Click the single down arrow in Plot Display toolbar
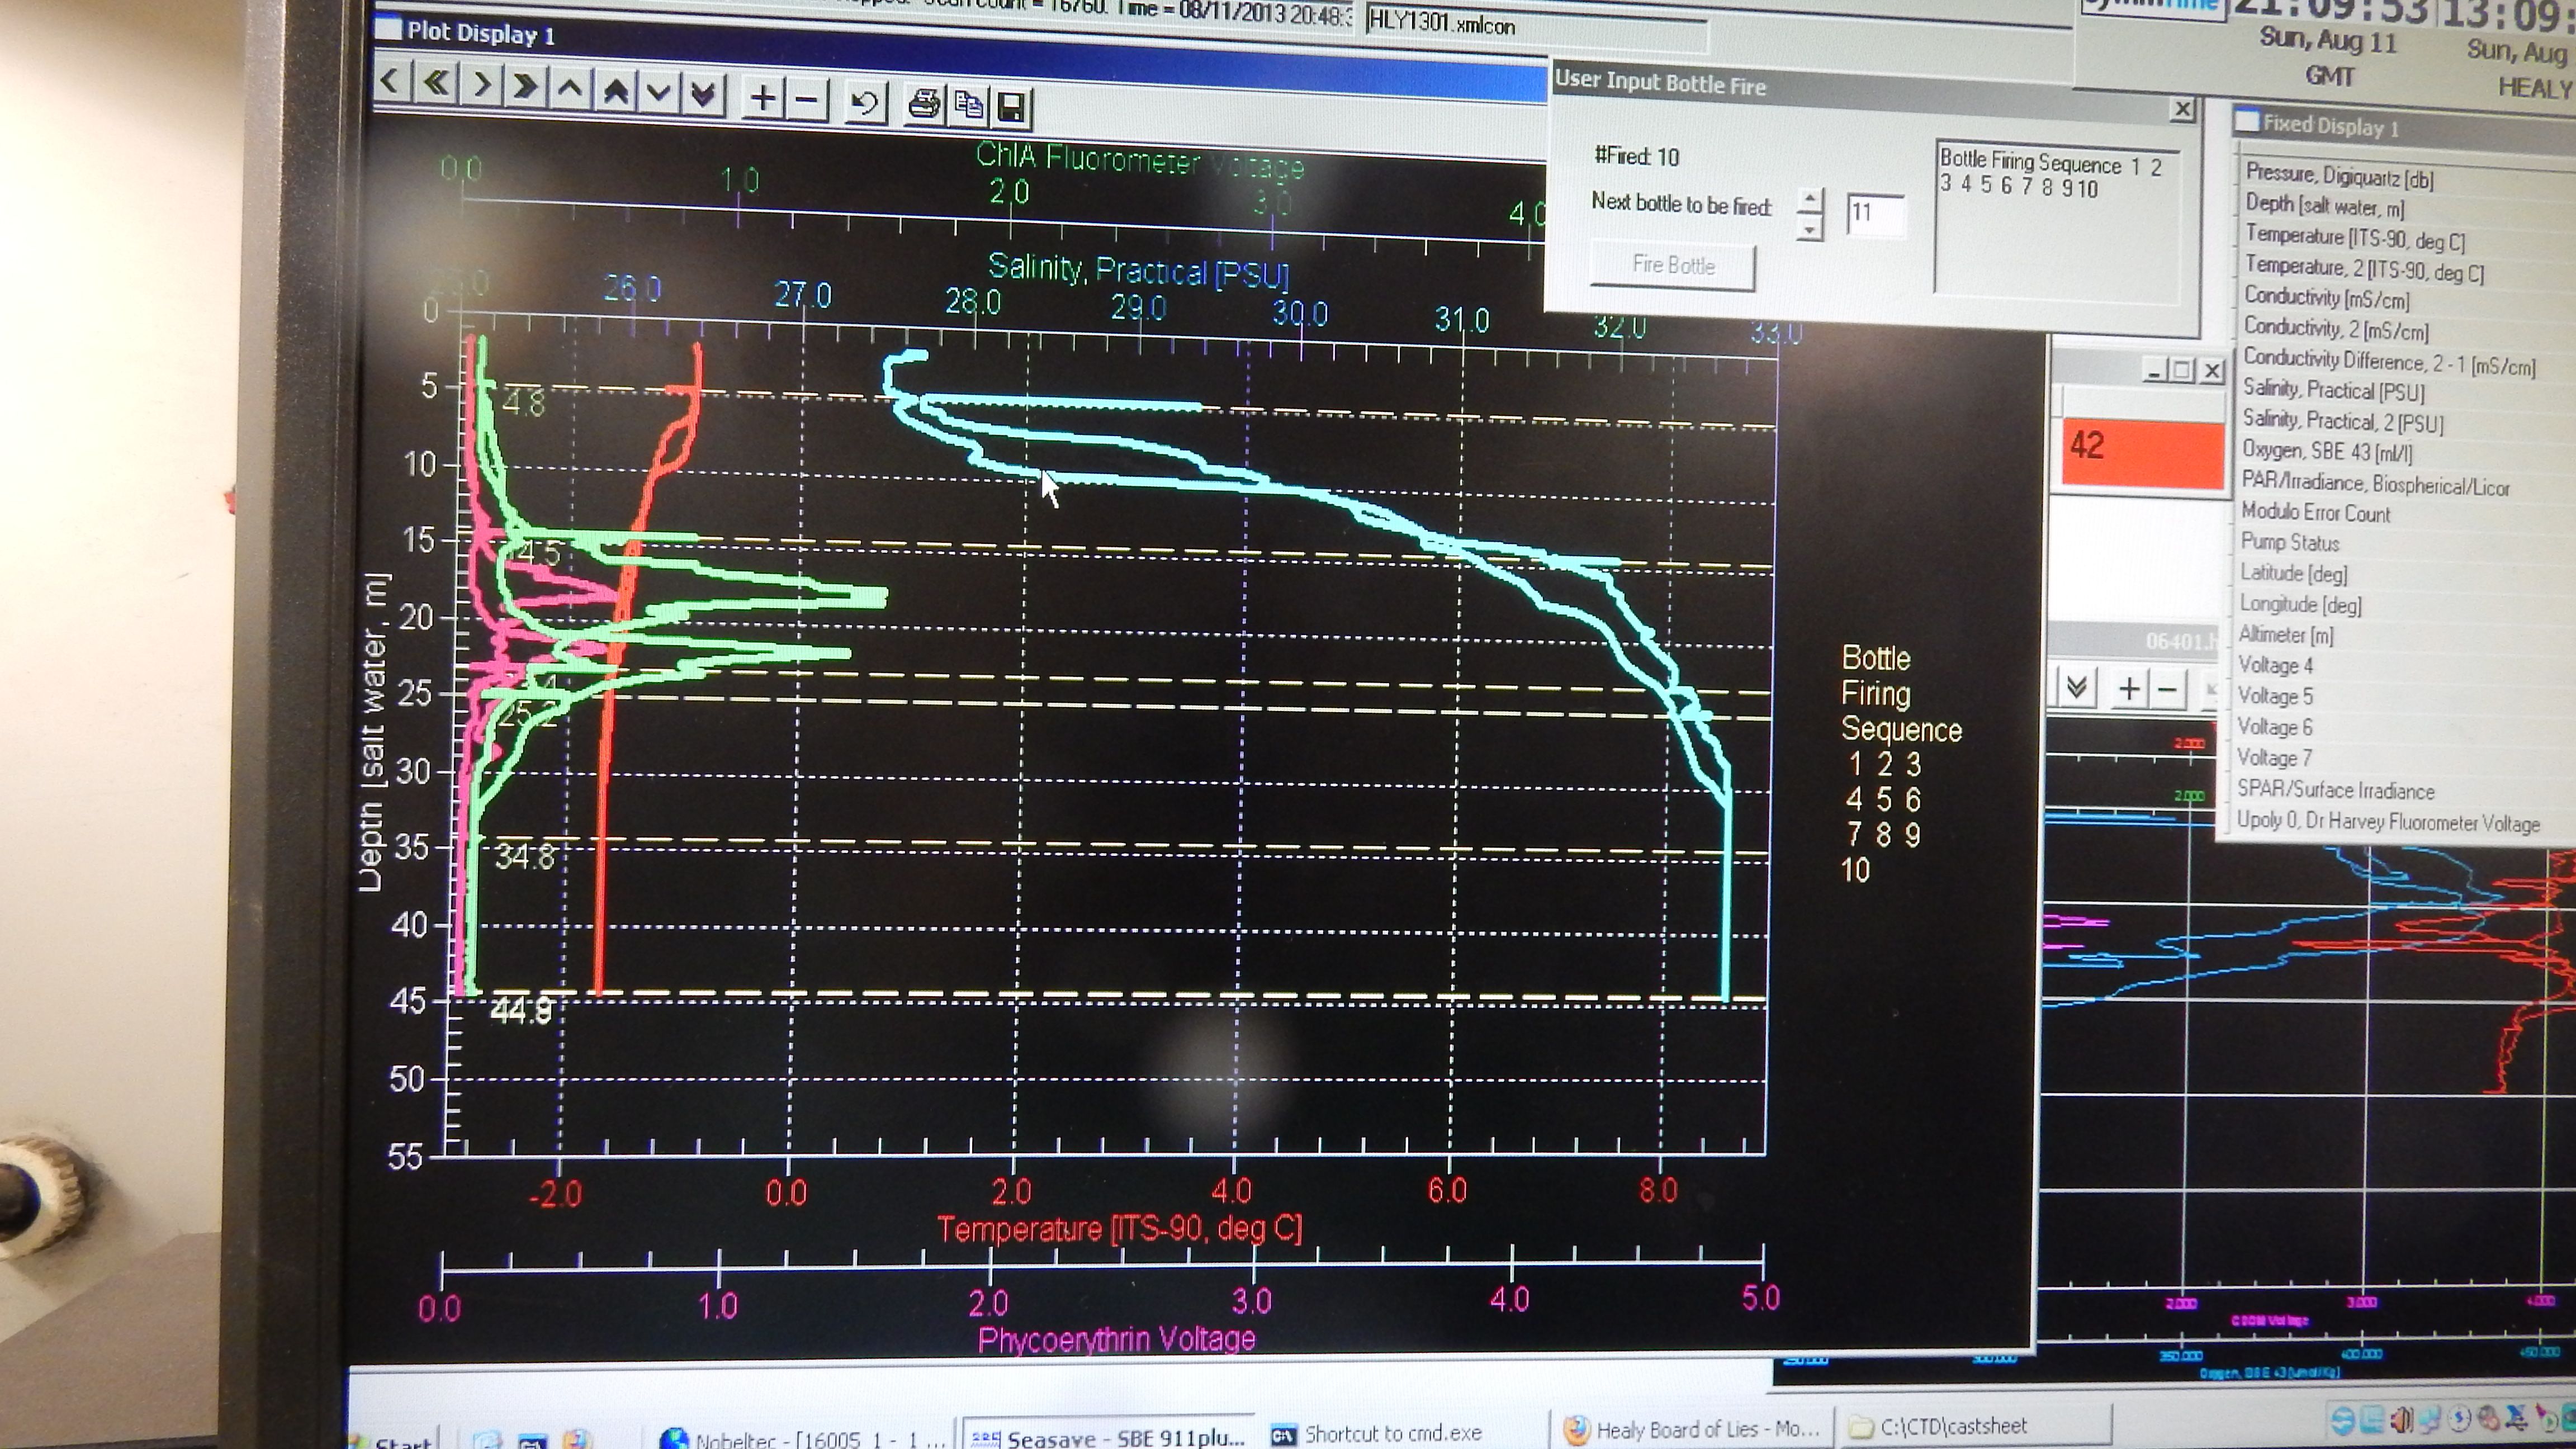Viewport: 2576px width, 1449px height. point(659,92)
